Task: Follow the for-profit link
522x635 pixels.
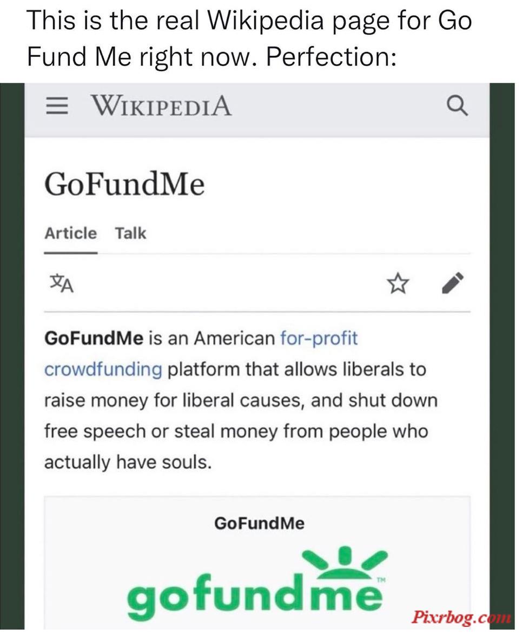Action: pos(319,338)
